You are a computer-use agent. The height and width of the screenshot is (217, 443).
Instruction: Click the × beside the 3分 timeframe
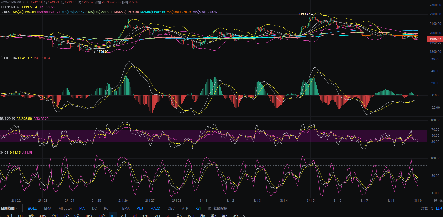pyautogui.click(x=244, y=216)
